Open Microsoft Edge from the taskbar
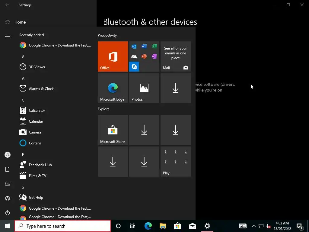Viewport: 309px width, 232px height. (148, 226)
